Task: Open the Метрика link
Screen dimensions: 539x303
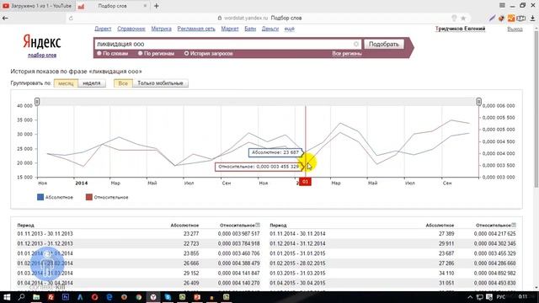Action: [x=161, y=29]
